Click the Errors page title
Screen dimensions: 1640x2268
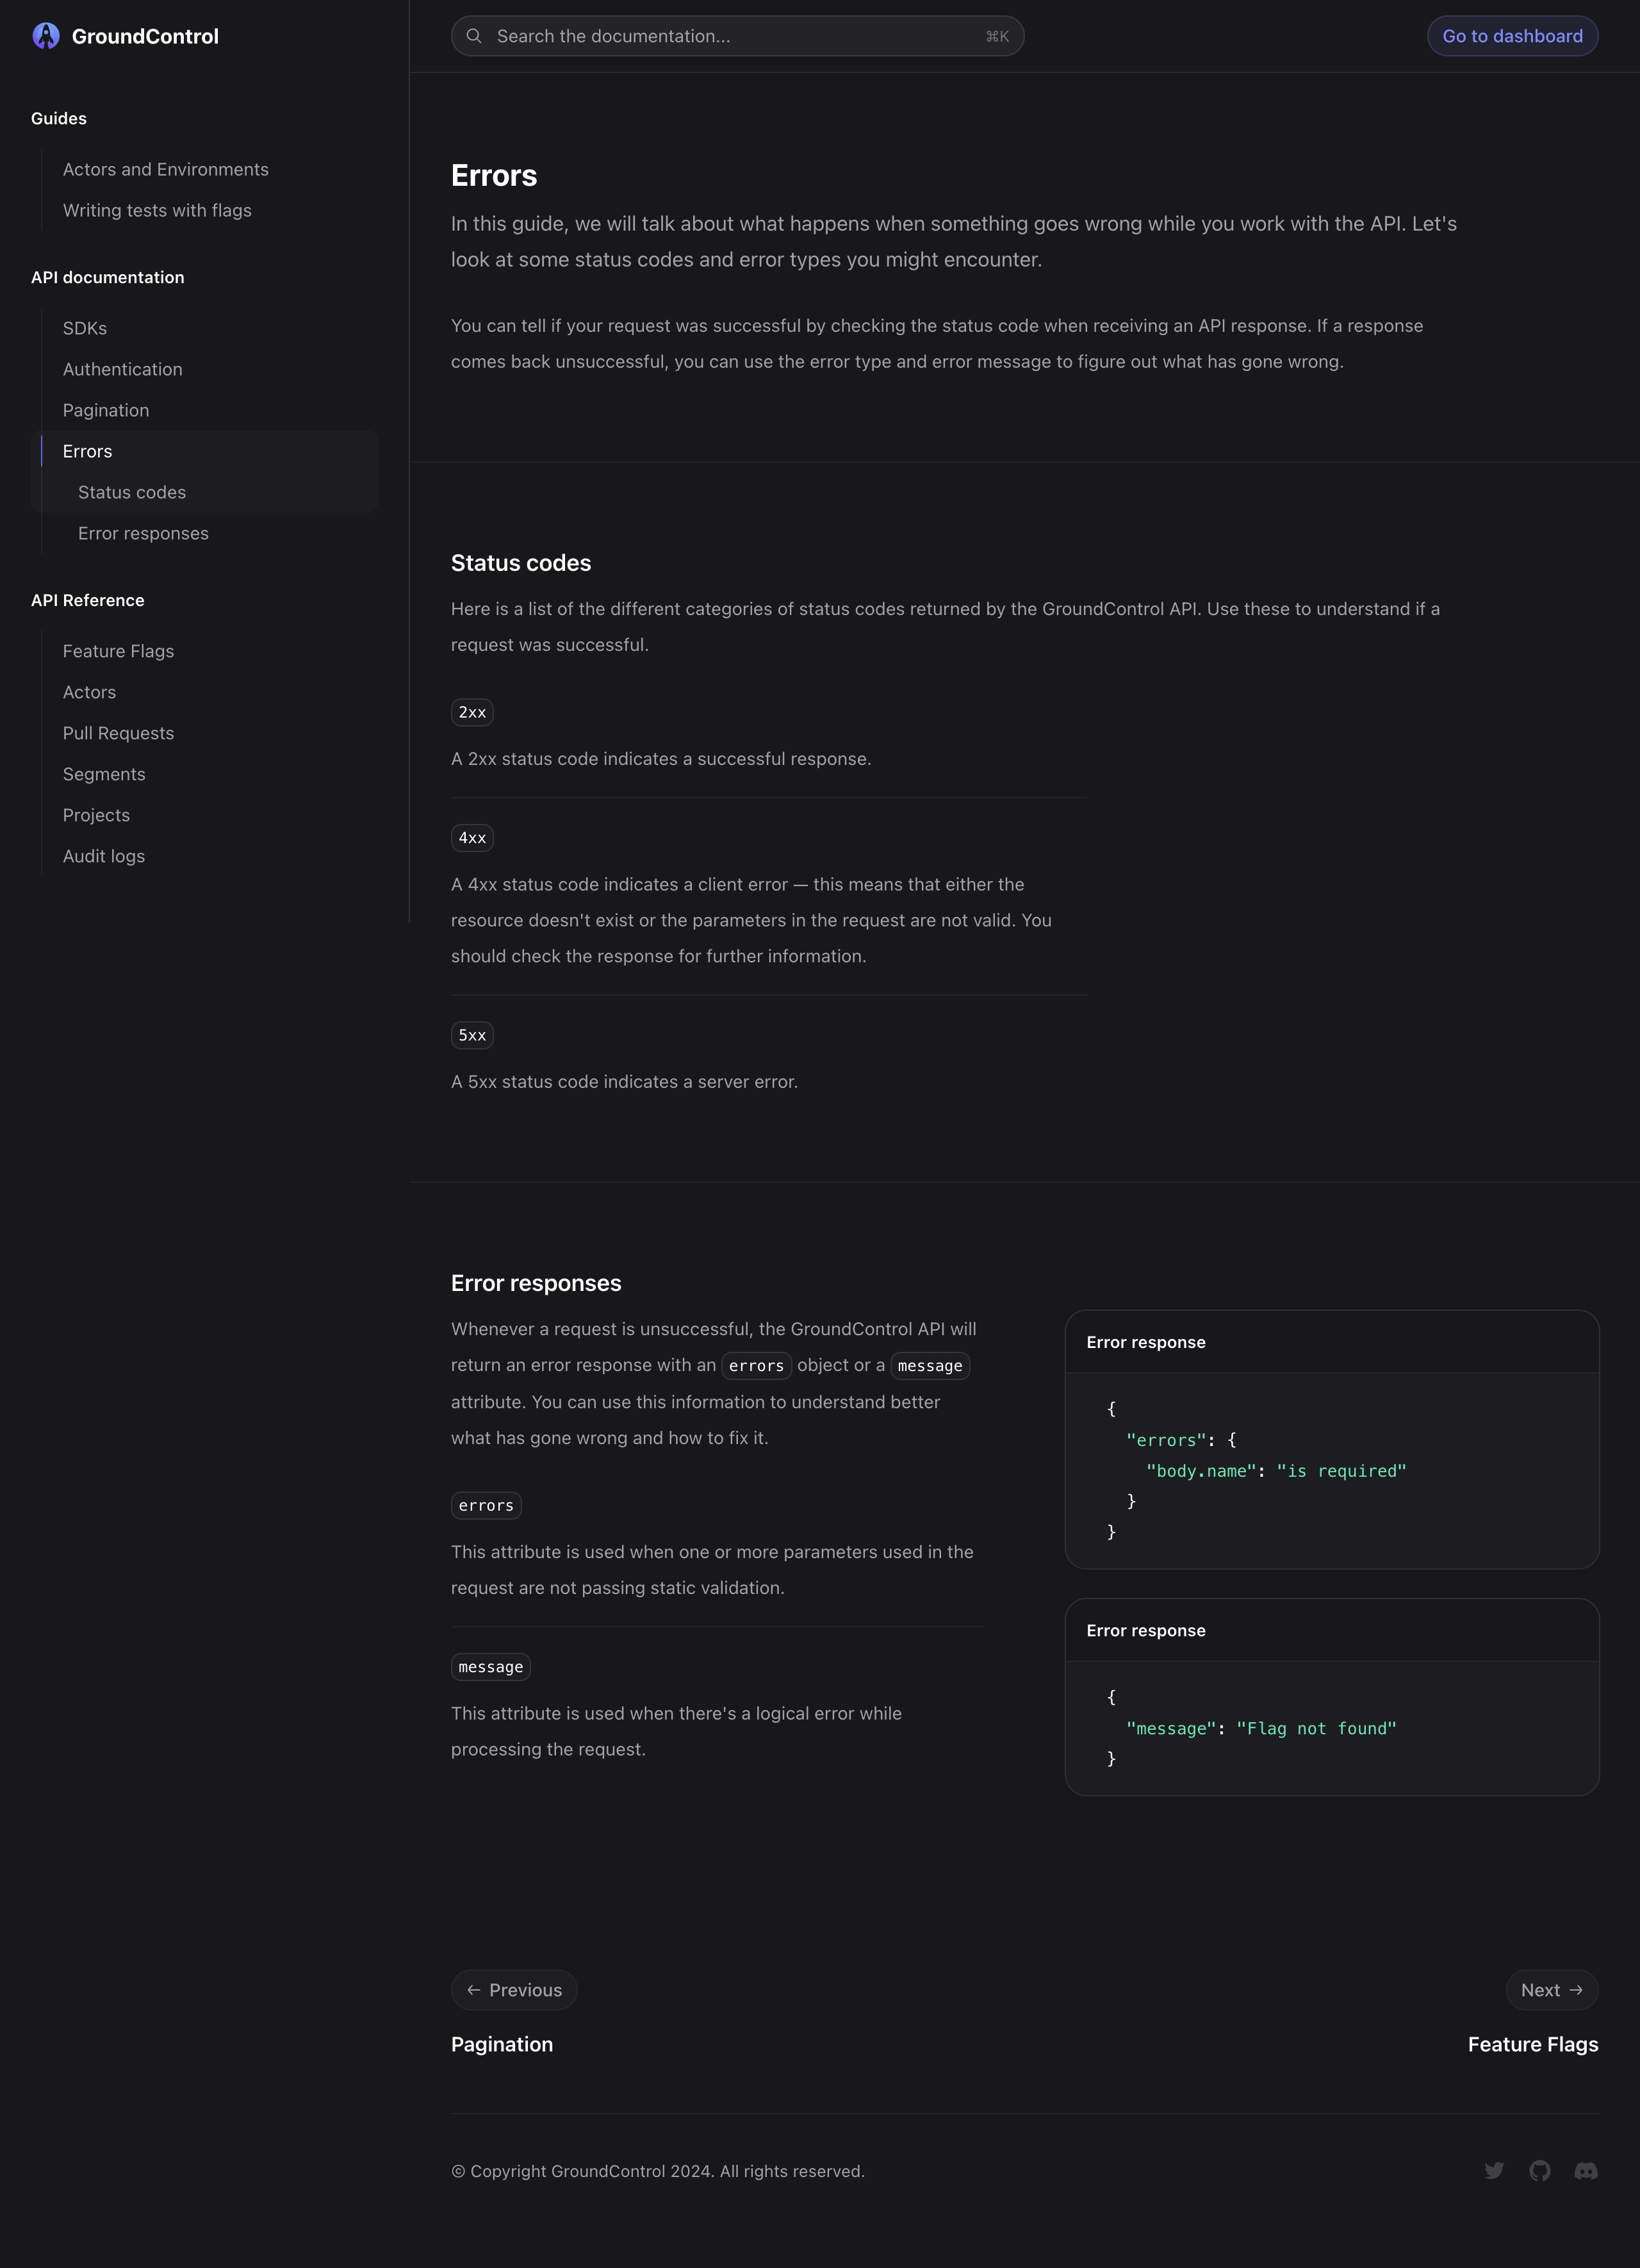494,175
